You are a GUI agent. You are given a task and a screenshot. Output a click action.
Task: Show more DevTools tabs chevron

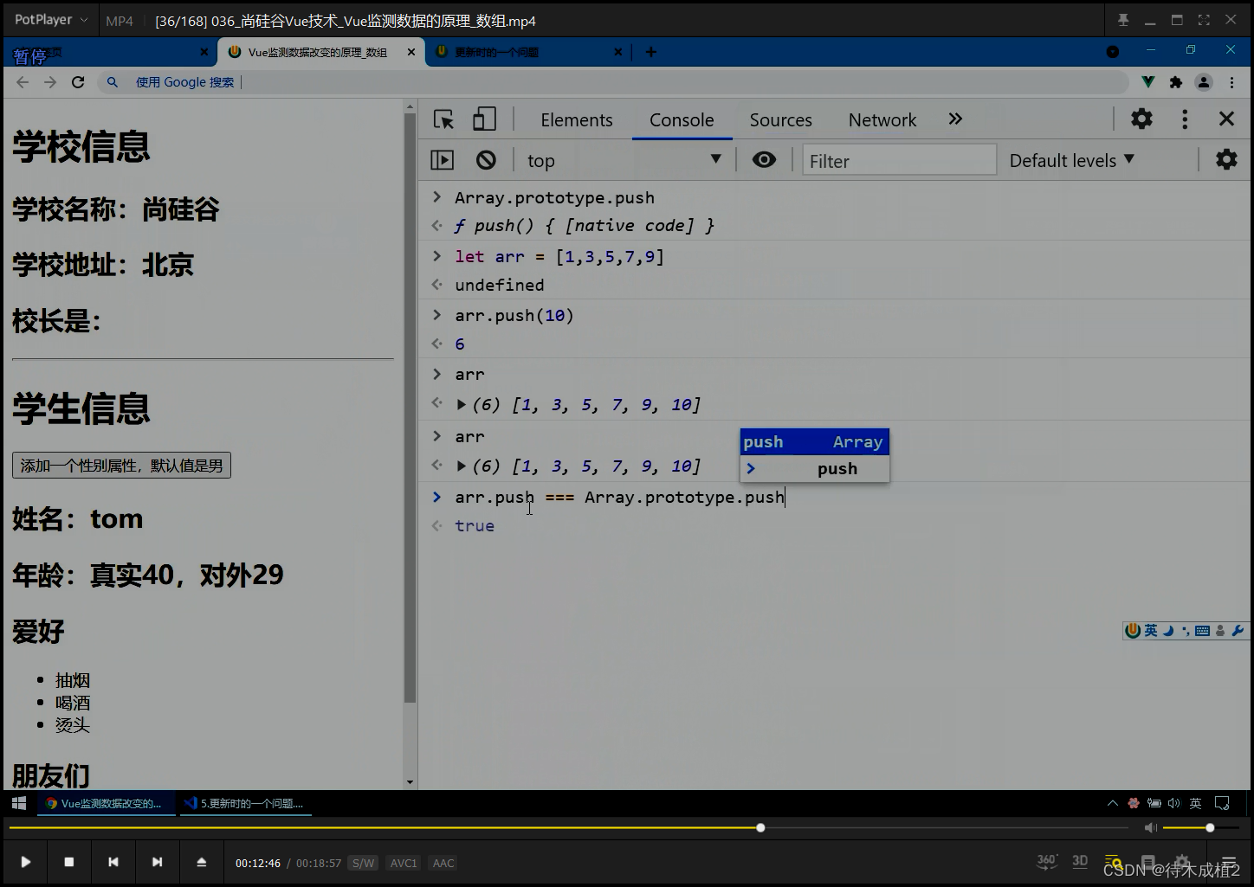[955, 119]
